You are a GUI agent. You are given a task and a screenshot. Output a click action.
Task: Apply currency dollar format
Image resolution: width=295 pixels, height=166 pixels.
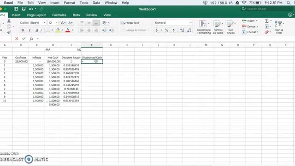(157, 30)
